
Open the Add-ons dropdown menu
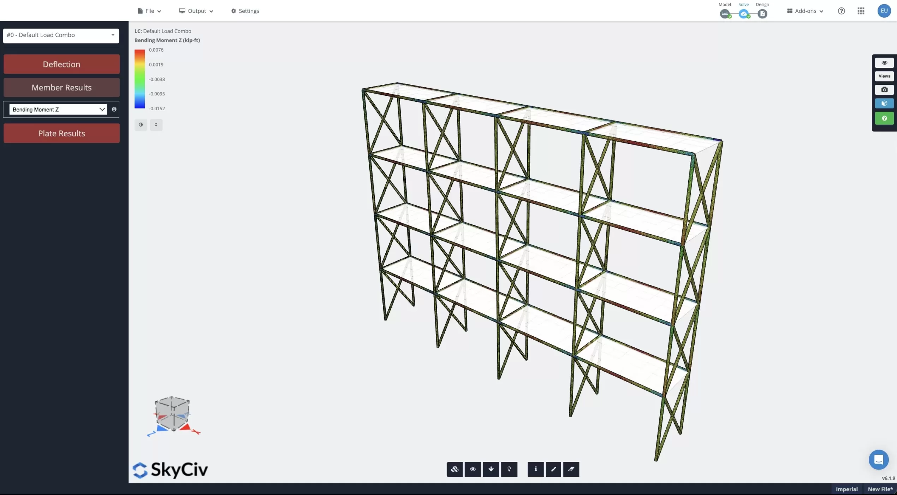point(804,11)
